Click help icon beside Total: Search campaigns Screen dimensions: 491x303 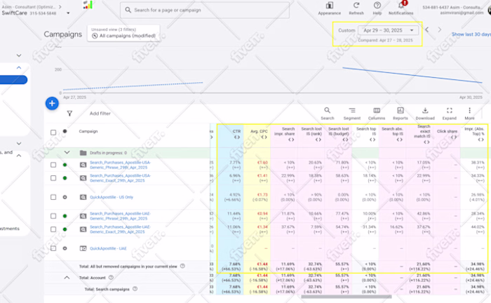(135, 288)
